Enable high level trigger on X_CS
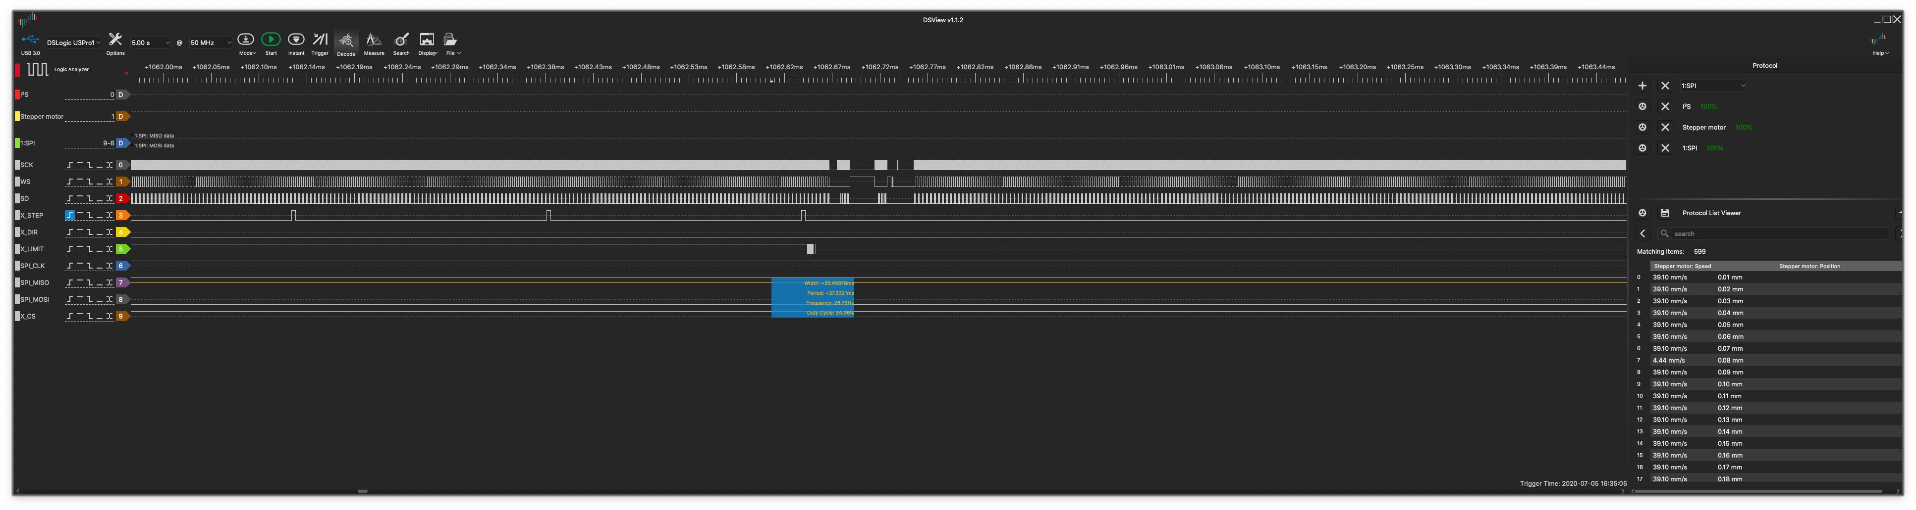 coord(80,316)
